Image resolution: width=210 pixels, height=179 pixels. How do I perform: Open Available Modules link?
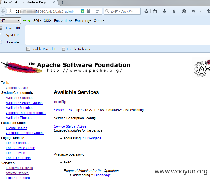tap(19, 108)
